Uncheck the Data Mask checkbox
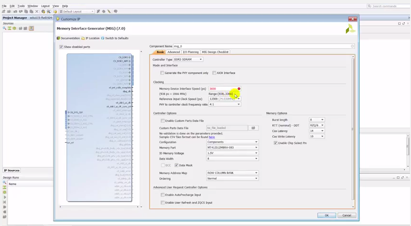411x226 pixels. 176,165
